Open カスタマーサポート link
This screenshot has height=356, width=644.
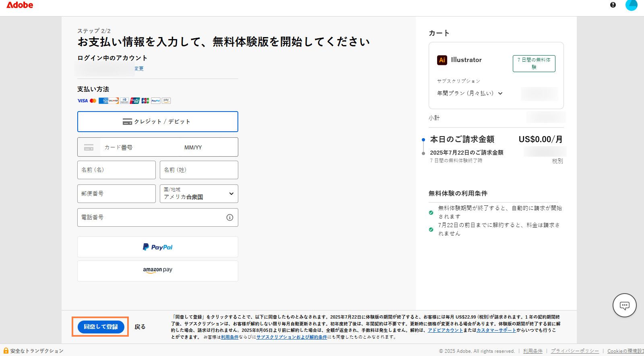496,330
